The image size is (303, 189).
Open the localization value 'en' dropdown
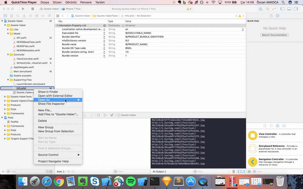pyautogui.click(x=243, y=30)
